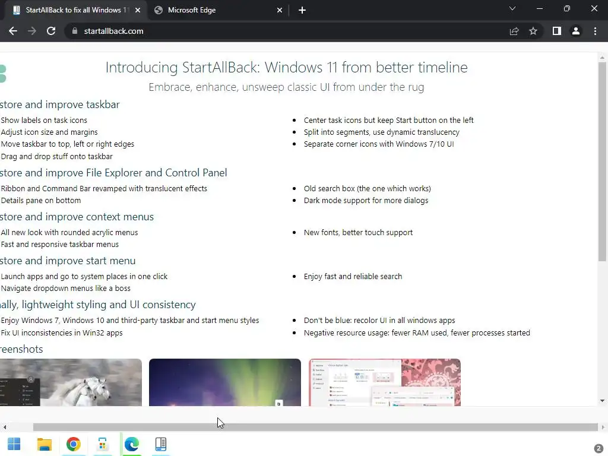Click the address bar URL
This screenshot has width=608, height=456.
coord(113,31)
